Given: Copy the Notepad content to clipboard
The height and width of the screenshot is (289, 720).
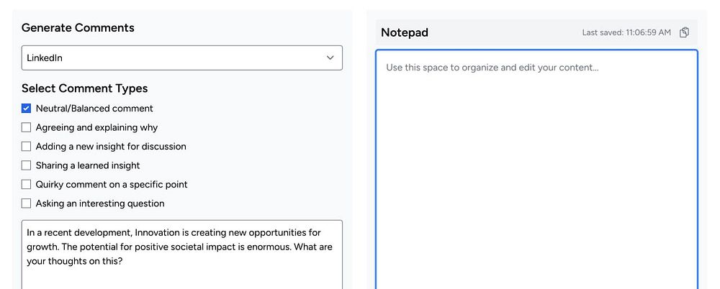Looking at the screenshot, I should coord(685,32).
